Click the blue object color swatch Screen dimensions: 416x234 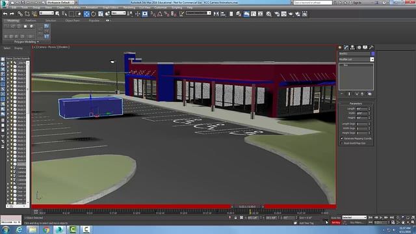click(372, 53)
